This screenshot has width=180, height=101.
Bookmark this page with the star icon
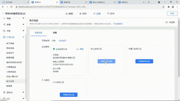[163, 7]
